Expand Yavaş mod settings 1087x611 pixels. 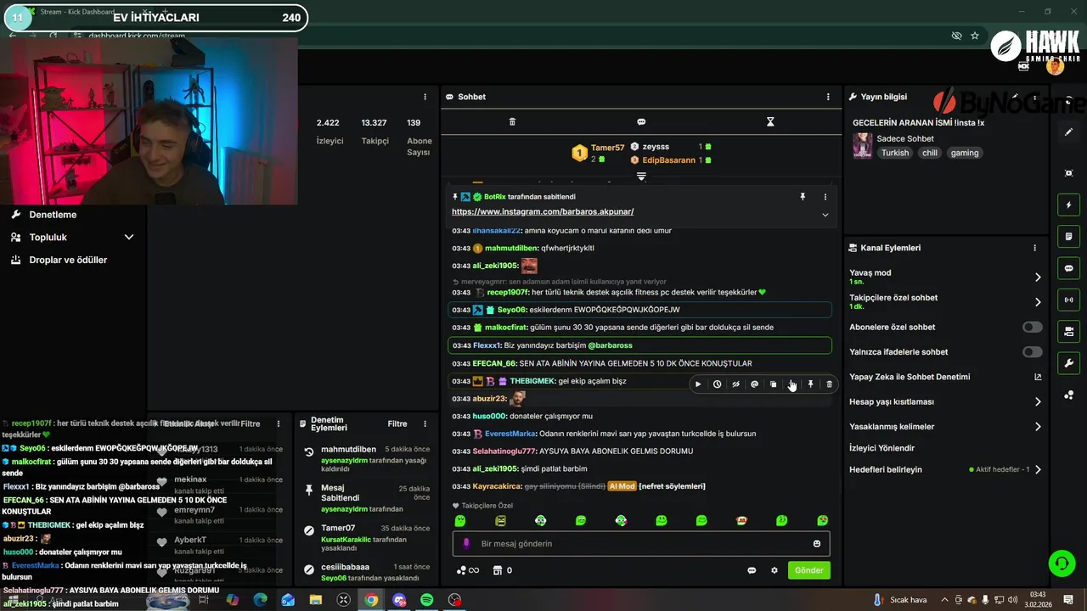pyautogui.click(x=946, y=277)
